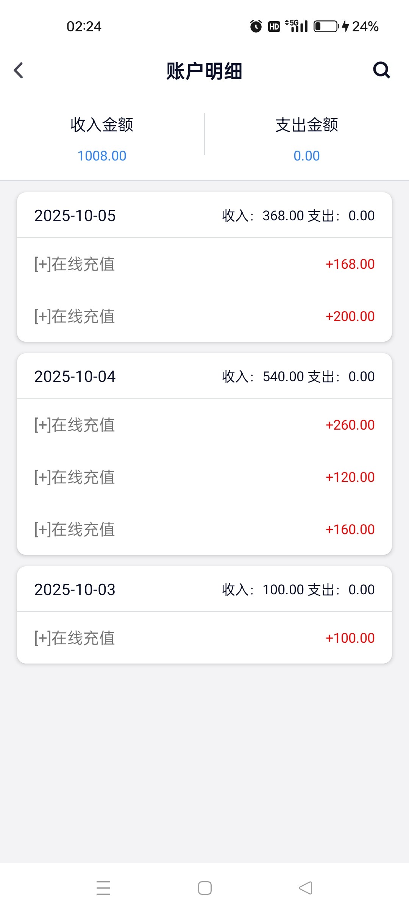View the +260.00 recharge entry
The image size is (409, 913).
(204, 425)
